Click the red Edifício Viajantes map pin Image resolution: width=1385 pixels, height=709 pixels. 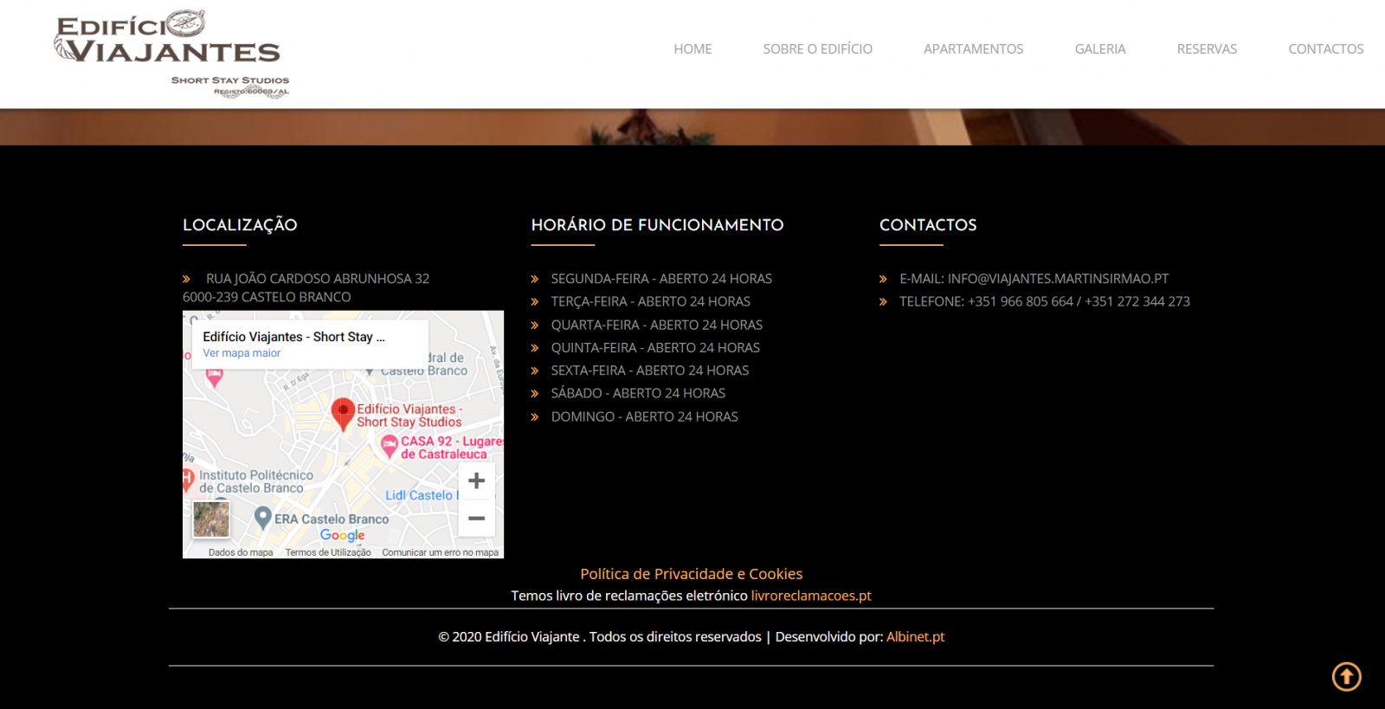pos(343,412)
